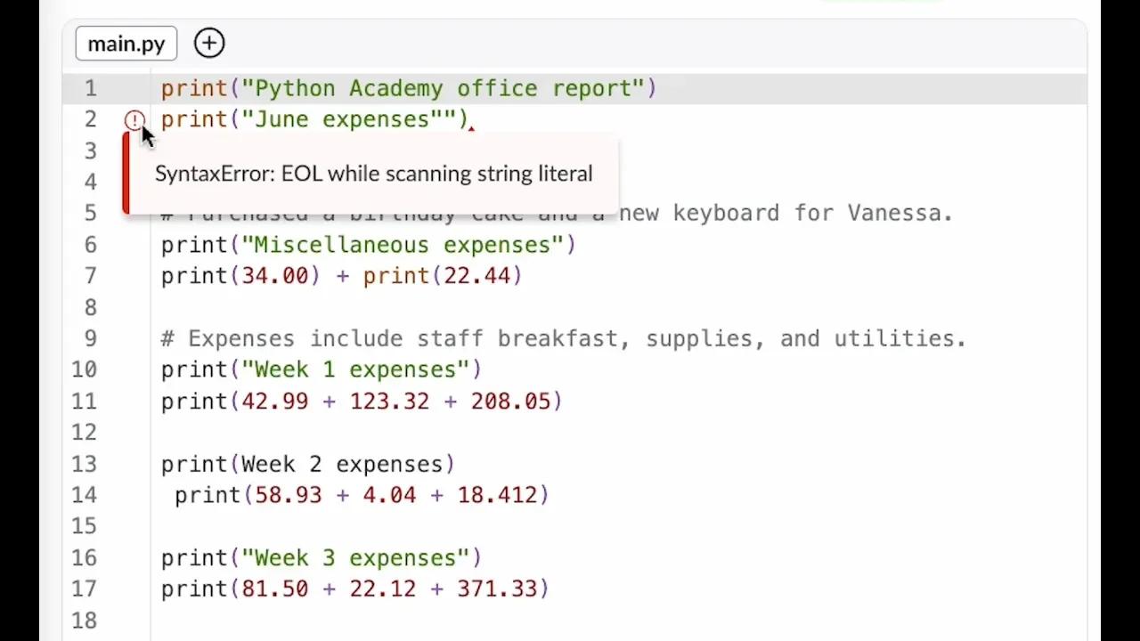The image size is (1140, 641).
Task: Click the add new file plus icon
Action: tap(209, 43)
